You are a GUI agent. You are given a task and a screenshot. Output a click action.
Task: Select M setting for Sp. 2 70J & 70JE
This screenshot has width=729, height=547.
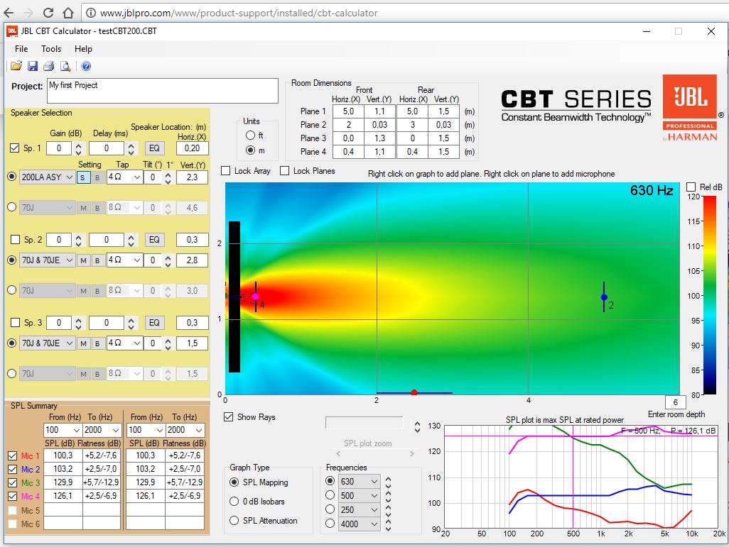point(83,260)
